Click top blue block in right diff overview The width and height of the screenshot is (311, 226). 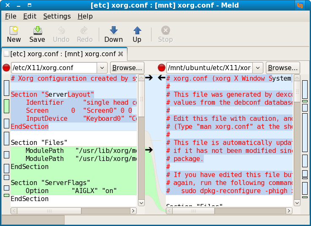click(305, 90)
